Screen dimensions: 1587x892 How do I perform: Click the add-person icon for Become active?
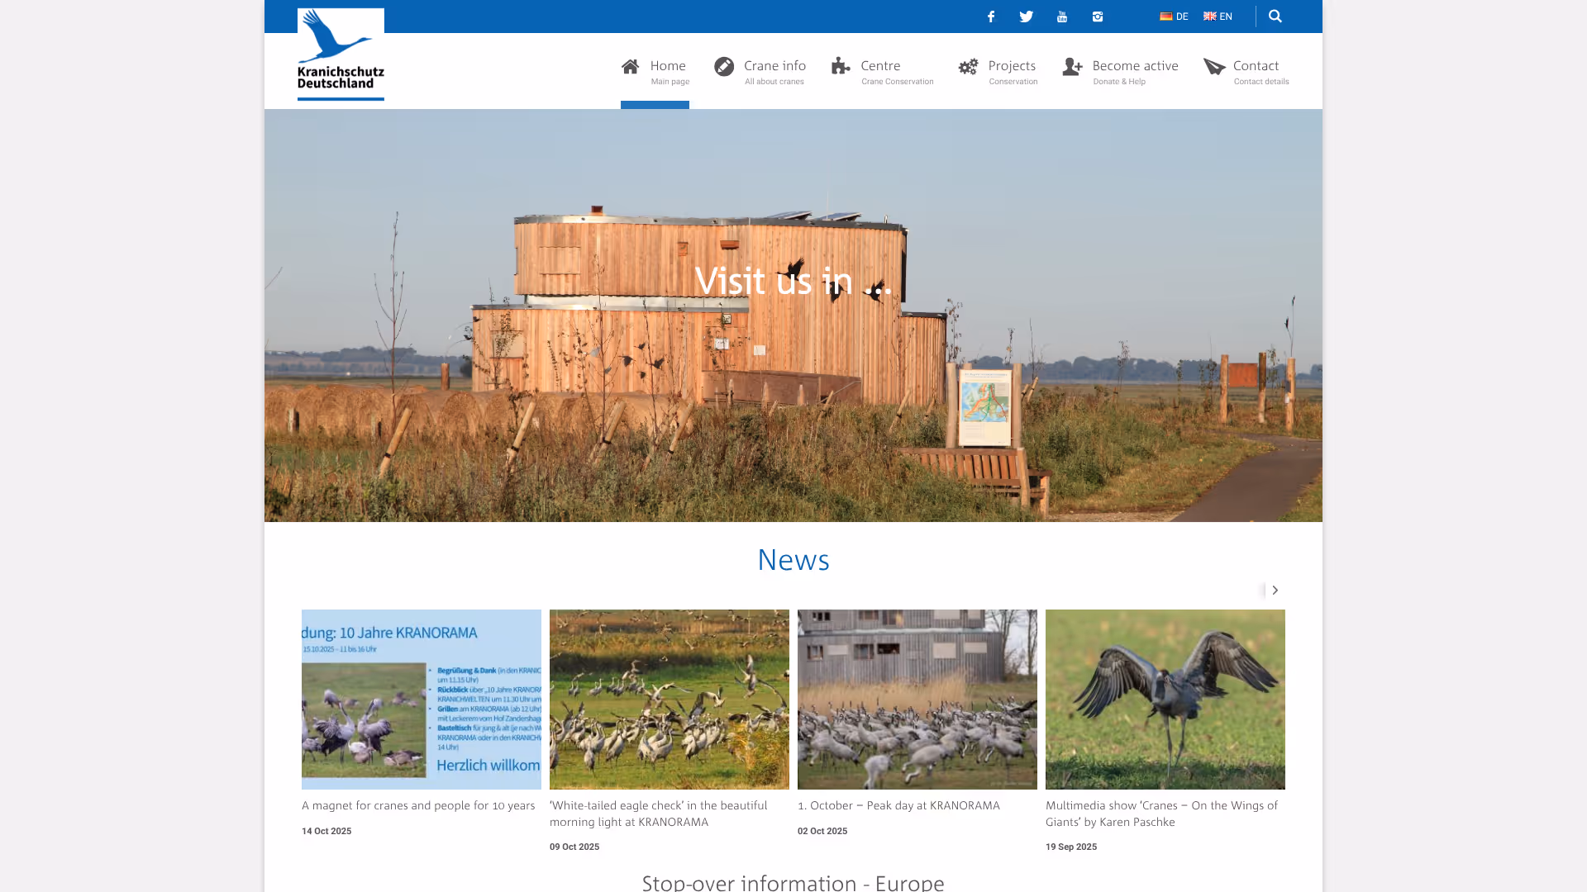pos(1072,66)
